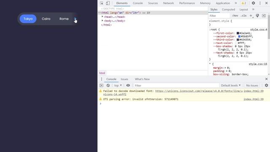270x152 pixels.
Task: Open console settings gear icon
Action: [x=266, y=85]
